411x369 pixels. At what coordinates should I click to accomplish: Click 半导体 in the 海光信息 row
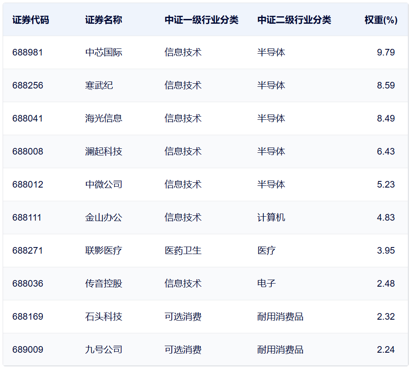271,118
